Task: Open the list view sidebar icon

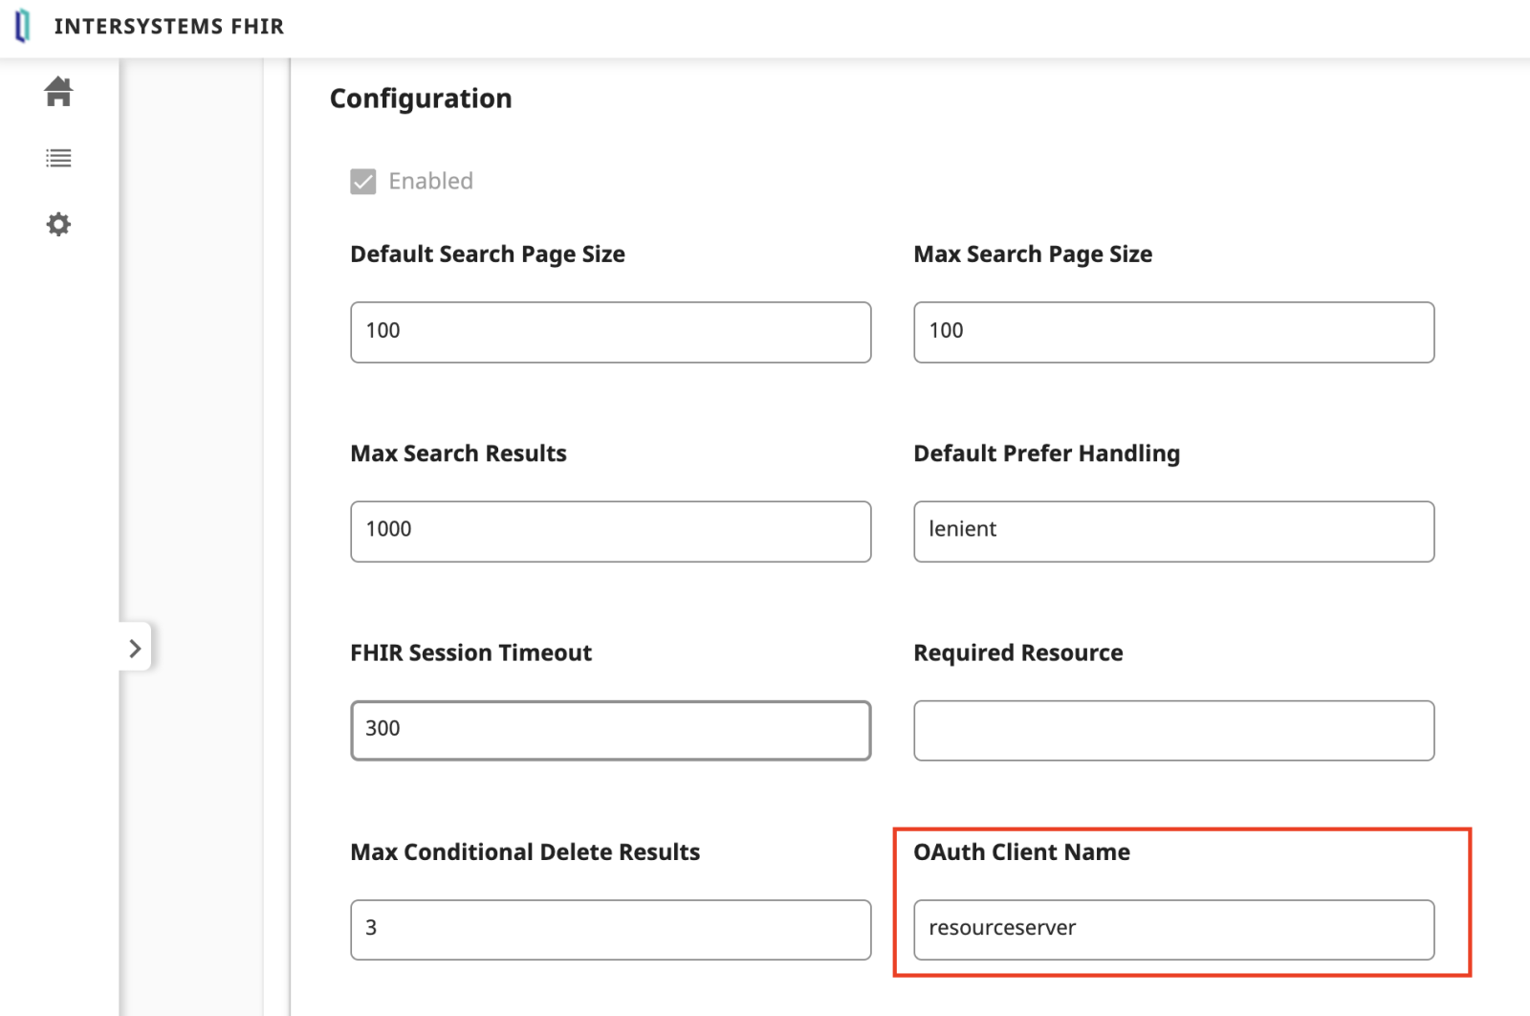Action: (x=58, y=158)
